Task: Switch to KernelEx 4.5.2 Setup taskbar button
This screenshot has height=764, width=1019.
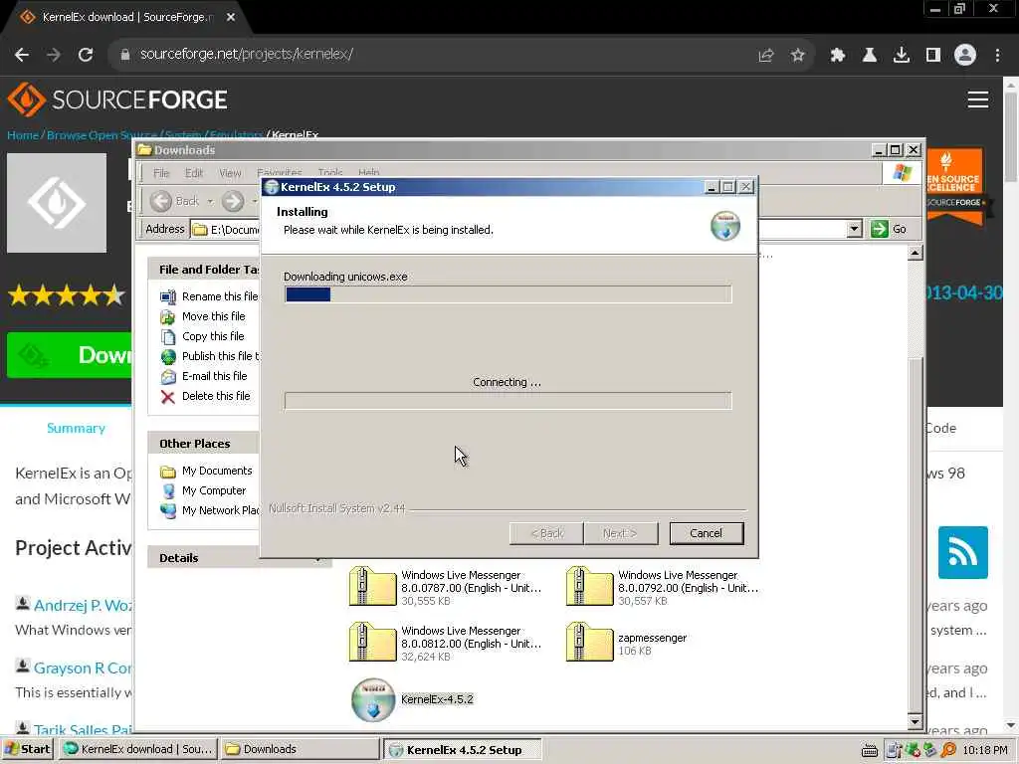Action: click(462, 750)
